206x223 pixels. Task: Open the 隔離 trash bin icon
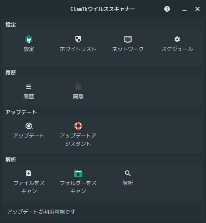tap(78, 87)
